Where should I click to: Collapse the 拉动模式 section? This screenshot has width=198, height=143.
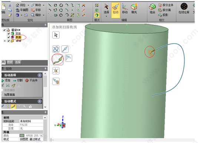40,101
